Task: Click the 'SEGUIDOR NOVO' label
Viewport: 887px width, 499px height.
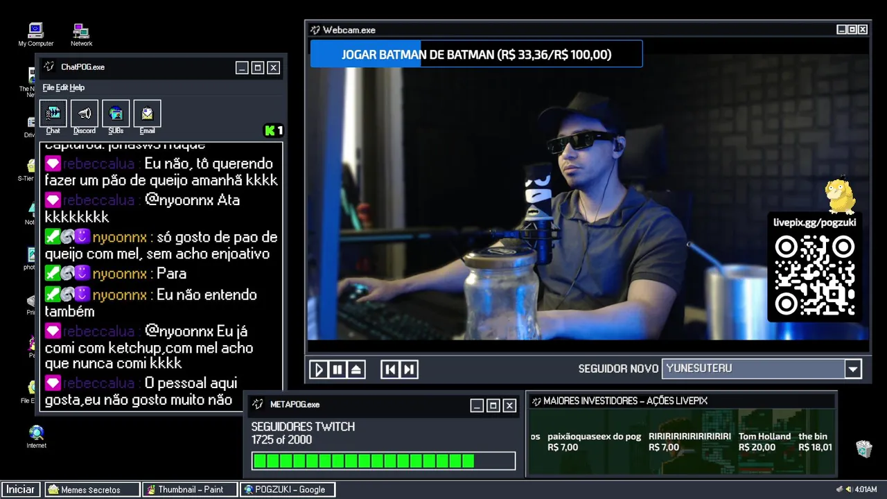Action: [618, 369]
